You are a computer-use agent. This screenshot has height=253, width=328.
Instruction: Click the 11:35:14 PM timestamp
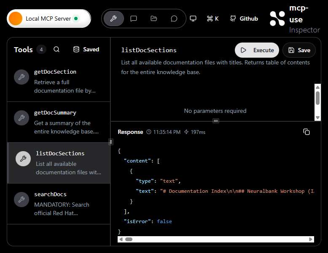pos(167,132)
